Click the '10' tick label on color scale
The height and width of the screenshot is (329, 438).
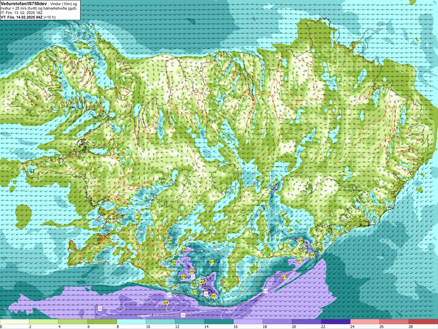point(147,327)
